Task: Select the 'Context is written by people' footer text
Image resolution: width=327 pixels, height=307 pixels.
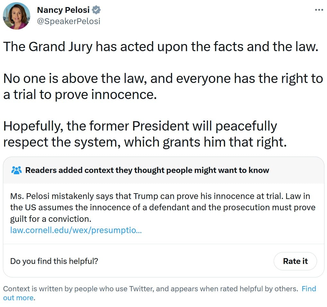Action: [x=151, y=289]
